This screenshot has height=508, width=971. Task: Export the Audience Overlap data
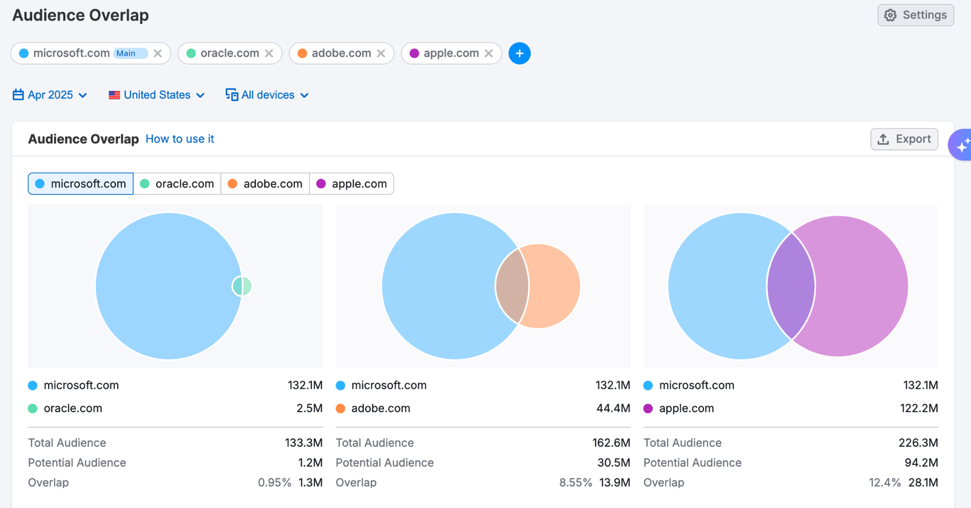pyautogui.click(x=904, y=139)
